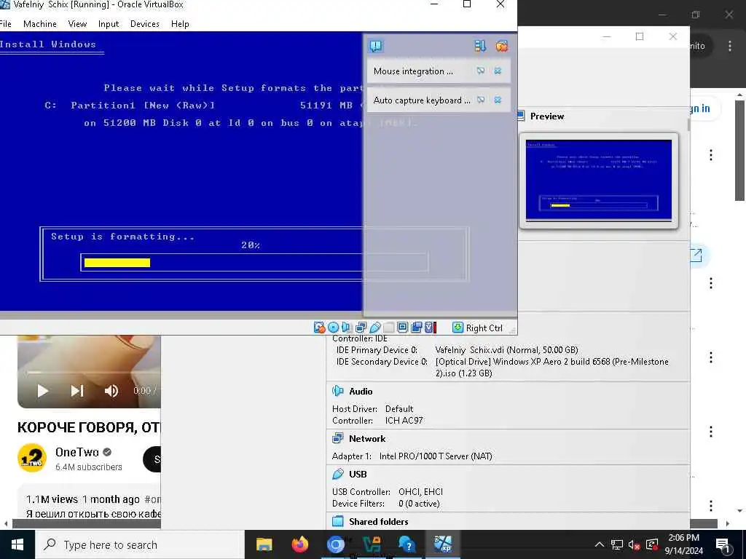Open the Input menu
The height and width of the screenshot is (559, 746).
[x=109, y=24]
